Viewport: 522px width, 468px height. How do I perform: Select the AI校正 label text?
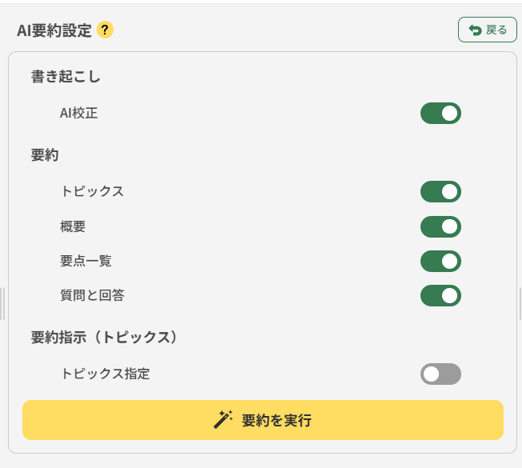[x=78, y=114]
